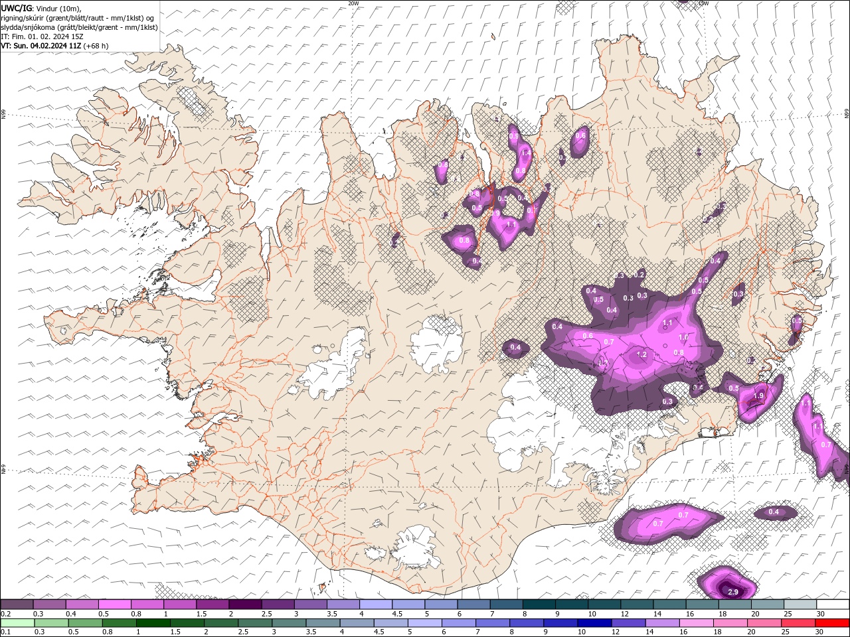
Task: Click the white 30 snow legend swatch
Action: point(833,604)
